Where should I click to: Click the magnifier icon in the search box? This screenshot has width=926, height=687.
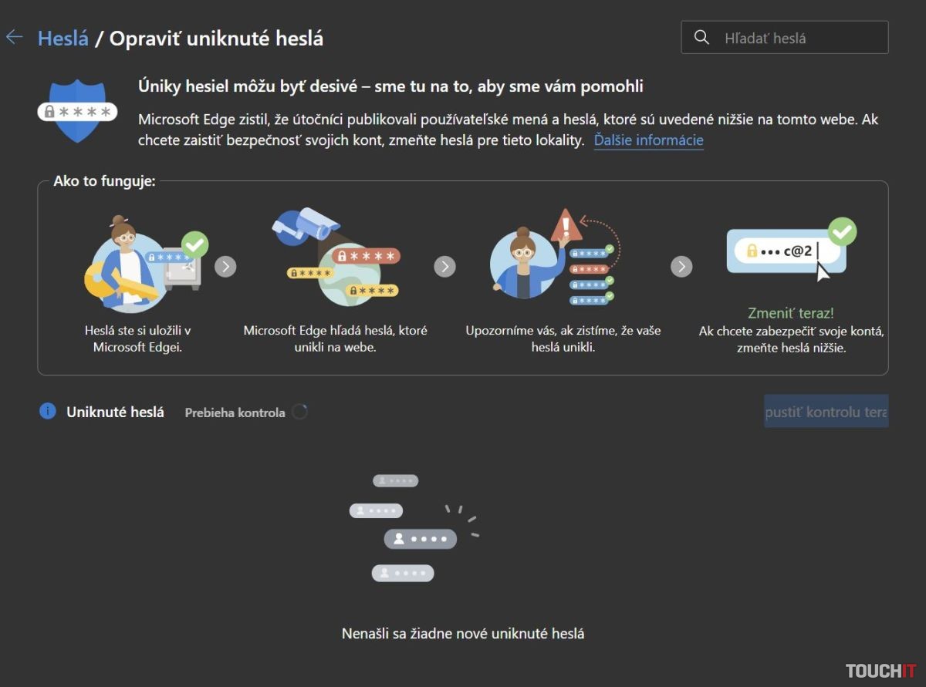click(x=701, y=38)
